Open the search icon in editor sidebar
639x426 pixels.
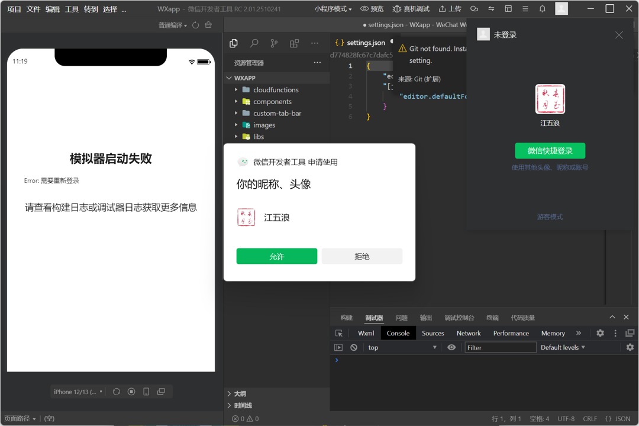[254, 43]
